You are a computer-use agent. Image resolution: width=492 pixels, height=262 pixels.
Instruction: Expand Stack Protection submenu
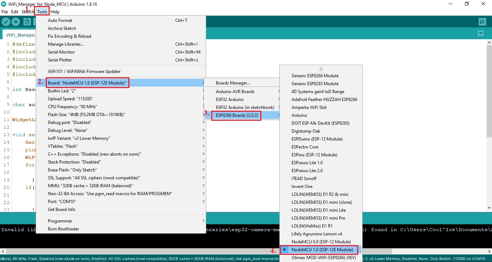coord(121,162)
